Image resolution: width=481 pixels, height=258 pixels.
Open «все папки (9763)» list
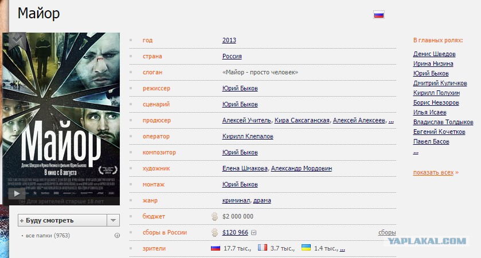click(48, 235)
